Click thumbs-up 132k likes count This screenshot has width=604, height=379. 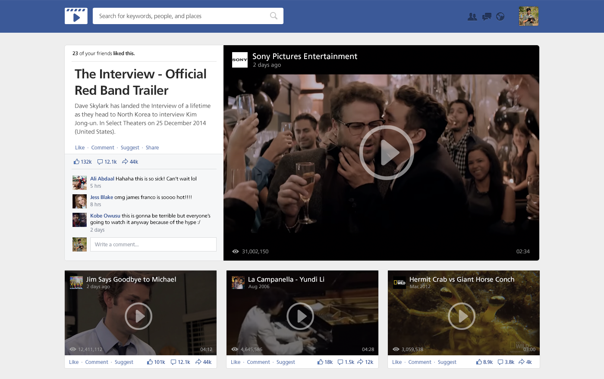coord(82,162)
